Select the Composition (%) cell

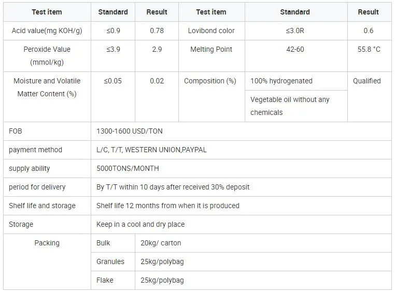tap(210, 81)
